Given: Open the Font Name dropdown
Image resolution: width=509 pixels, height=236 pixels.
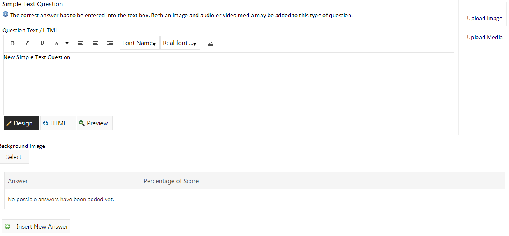Looking at the screenshot, I should [x=140, y=43].
